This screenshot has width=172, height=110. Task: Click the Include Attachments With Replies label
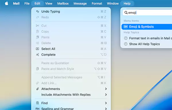tap(66, 95)
